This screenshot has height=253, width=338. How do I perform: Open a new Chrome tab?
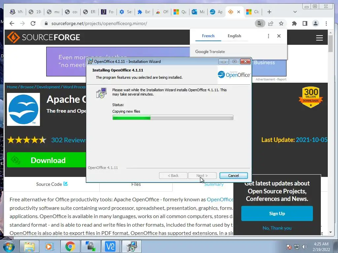tap(269, 12)
